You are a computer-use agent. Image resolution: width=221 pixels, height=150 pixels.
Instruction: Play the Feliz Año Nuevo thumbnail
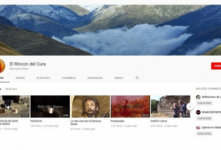50,106
